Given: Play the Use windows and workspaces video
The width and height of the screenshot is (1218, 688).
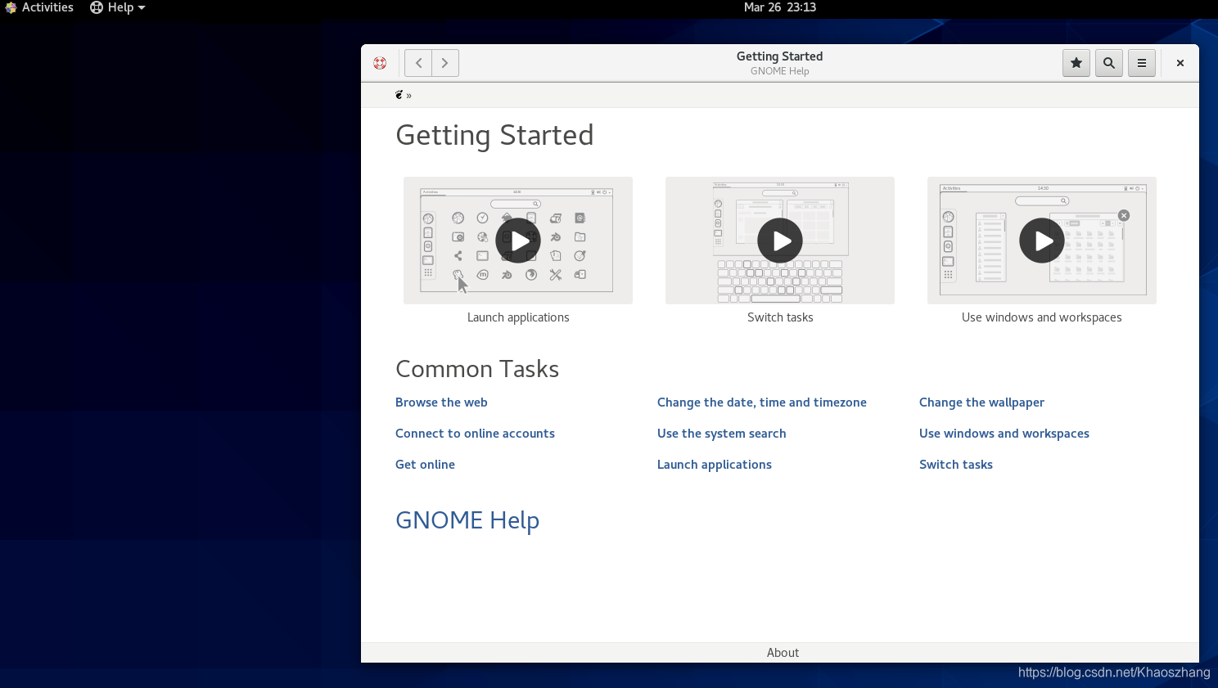Looking at the screenshot, I should point(1042,241).
